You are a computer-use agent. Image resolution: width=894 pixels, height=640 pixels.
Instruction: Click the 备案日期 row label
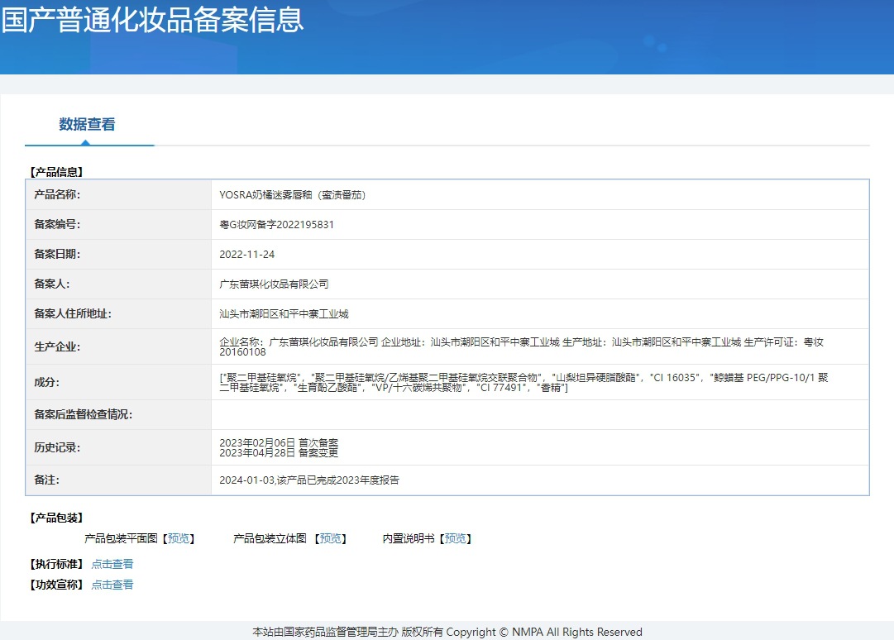tap(57, 254)
